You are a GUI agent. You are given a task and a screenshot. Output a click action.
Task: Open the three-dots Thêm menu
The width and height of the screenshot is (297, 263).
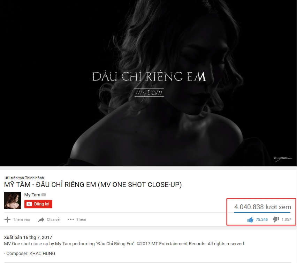click(71, 219)
